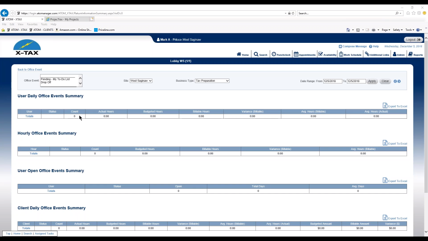Open browser favorites star icon at top right
The height and width of the screenshot is (241, 428).
[414, 13]
